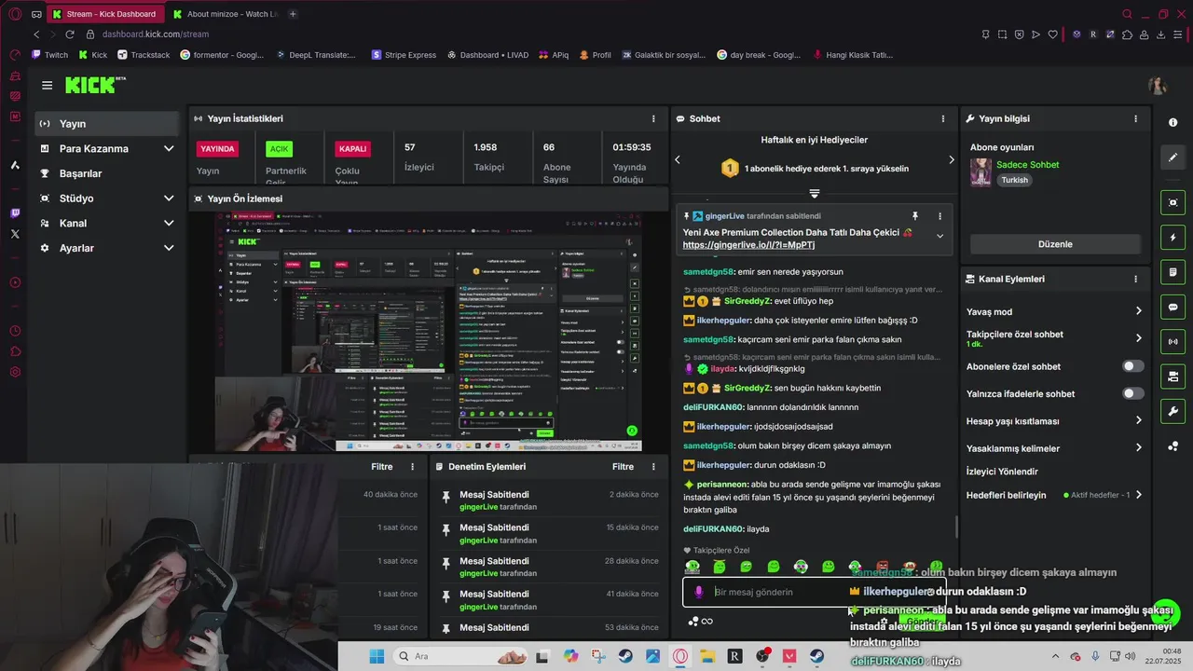Open Windows Start menu
The width and height of the screenshot is (1193, 671).
377,656
